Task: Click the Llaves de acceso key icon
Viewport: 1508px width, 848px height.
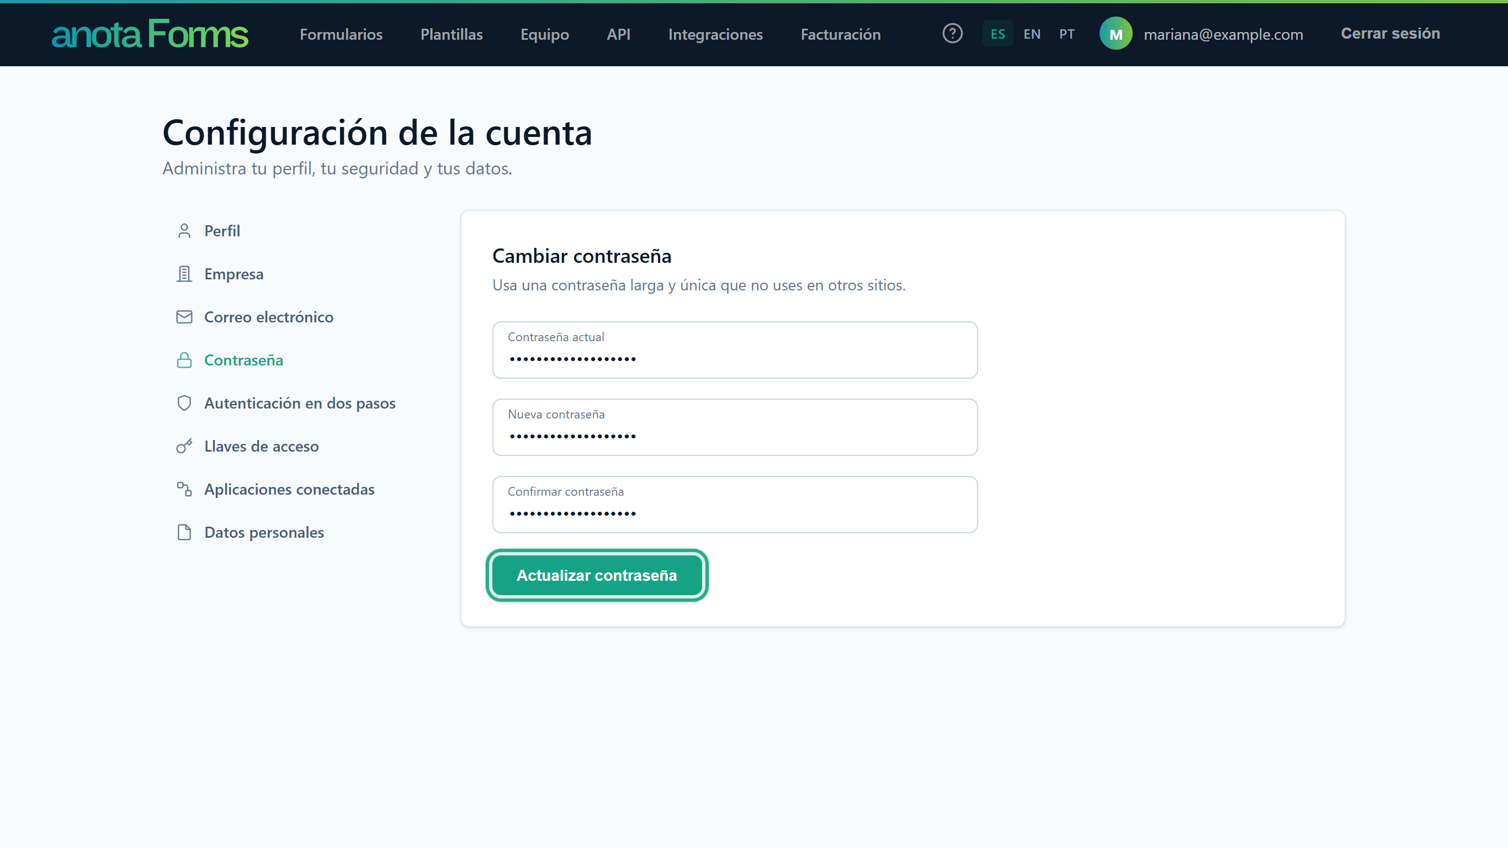Action: pyautogui.click(x=184, y=446)
